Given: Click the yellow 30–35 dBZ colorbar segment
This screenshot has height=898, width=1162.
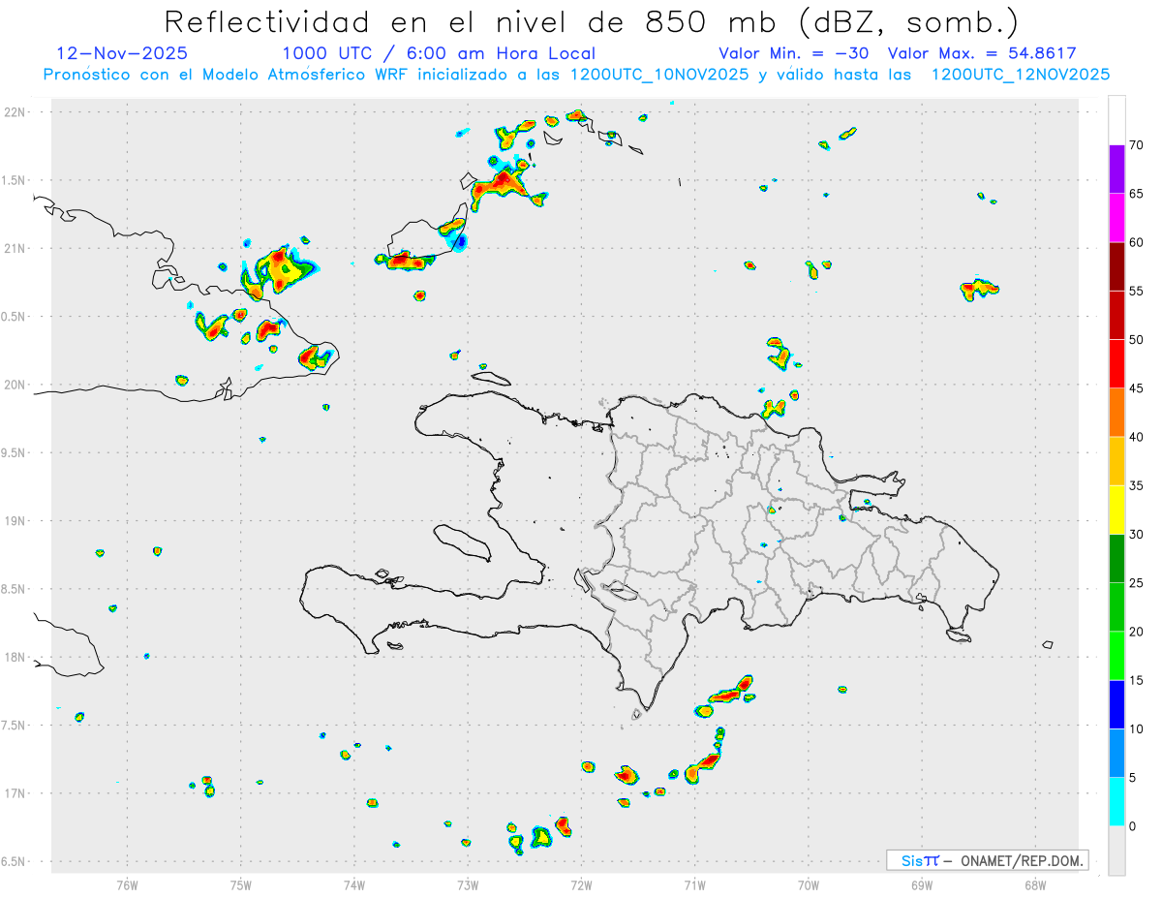Looking at the screenshot, I should point(1116,510).
